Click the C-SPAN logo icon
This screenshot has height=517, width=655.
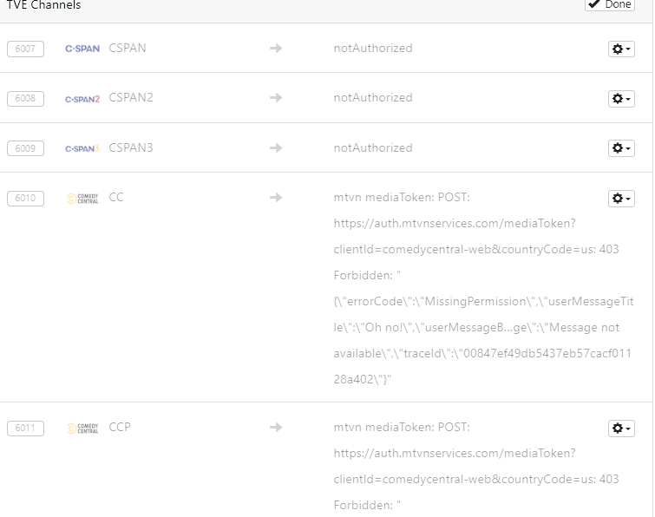[x=82, y=49]
